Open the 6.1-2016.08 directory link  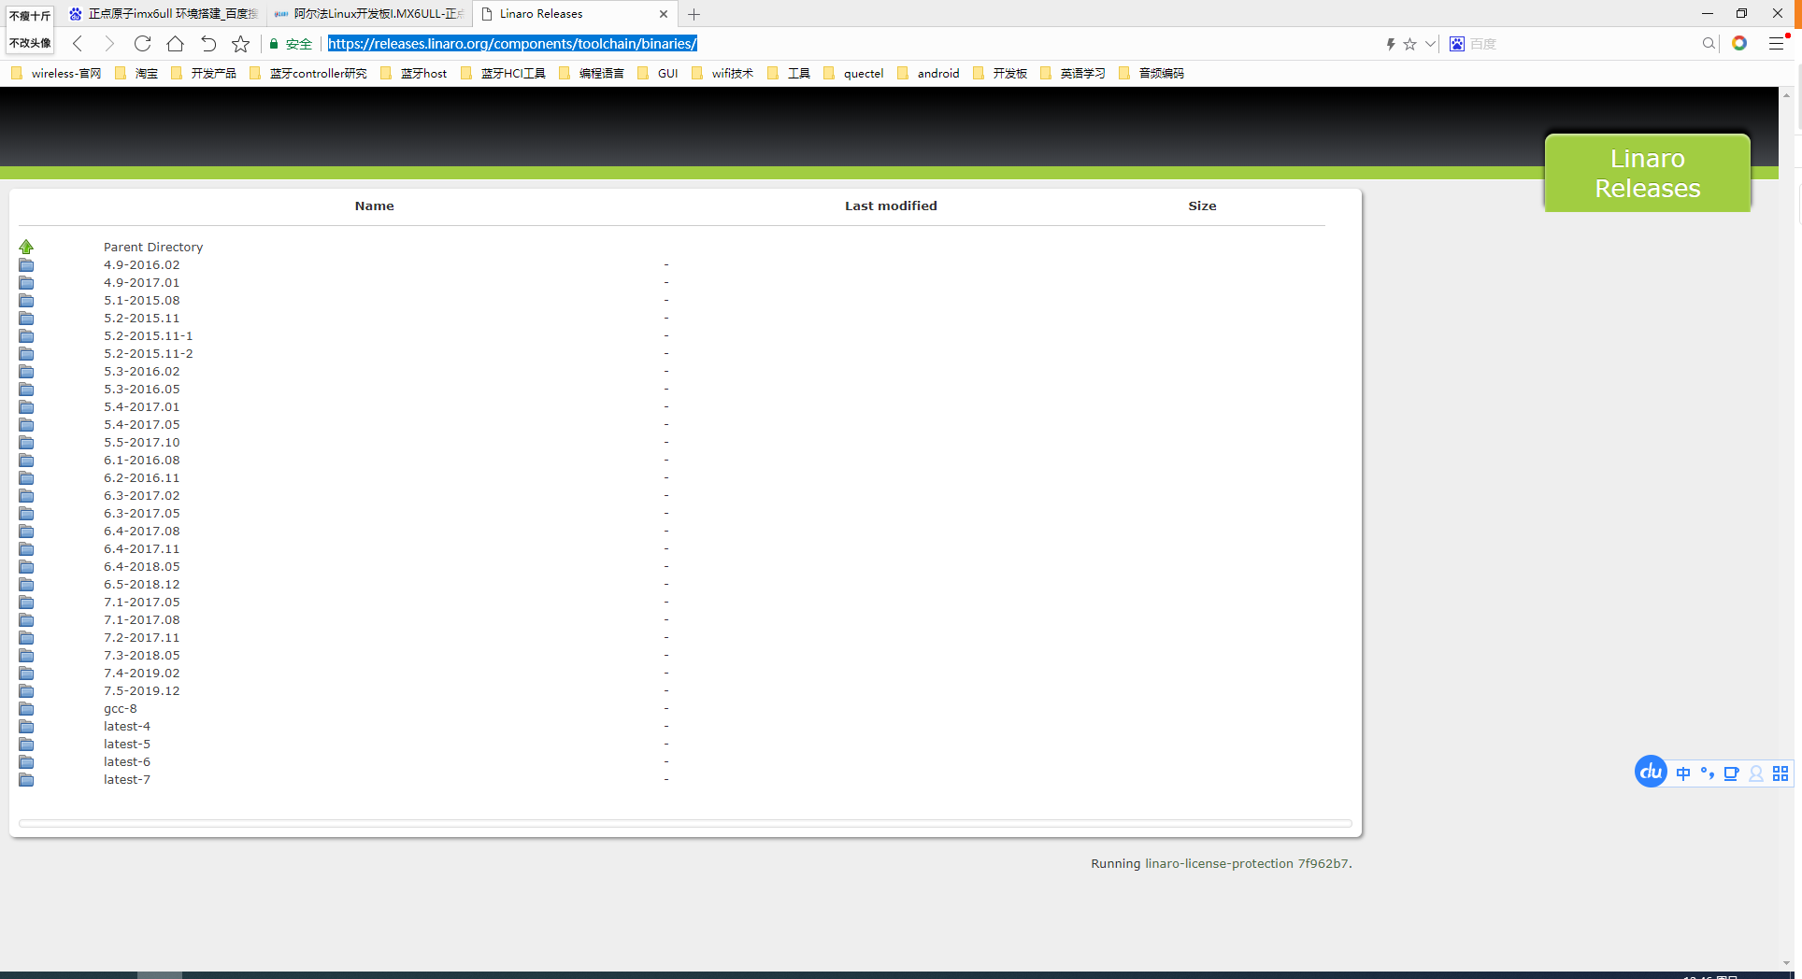[x=141, y=461]
